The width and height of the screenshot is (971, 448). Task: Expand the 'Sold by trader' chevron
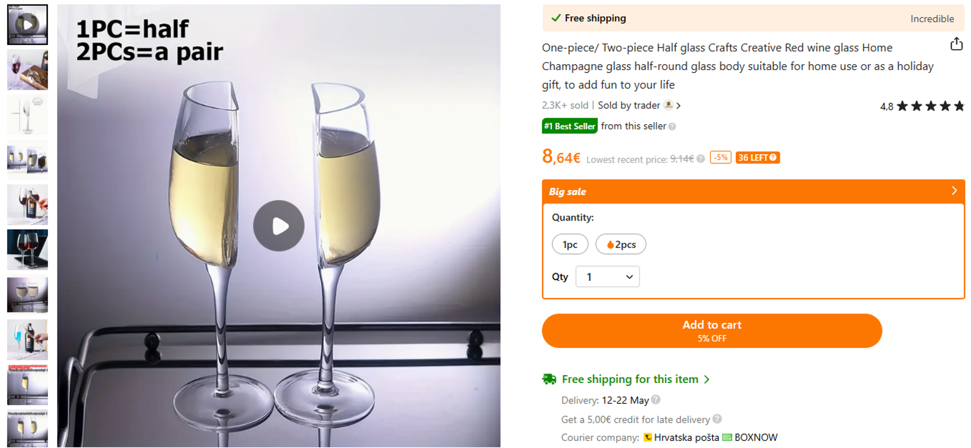[678, 106]
